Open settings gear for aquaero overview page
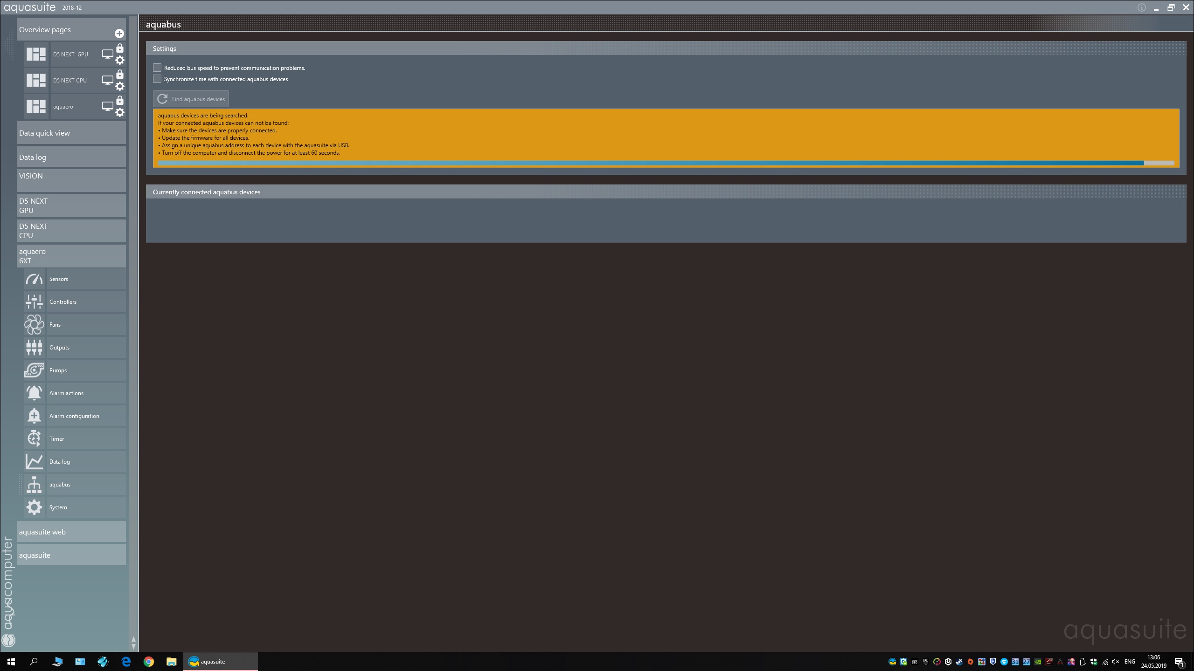Viewport: 1194px width, 671px height. coord(120,112)
